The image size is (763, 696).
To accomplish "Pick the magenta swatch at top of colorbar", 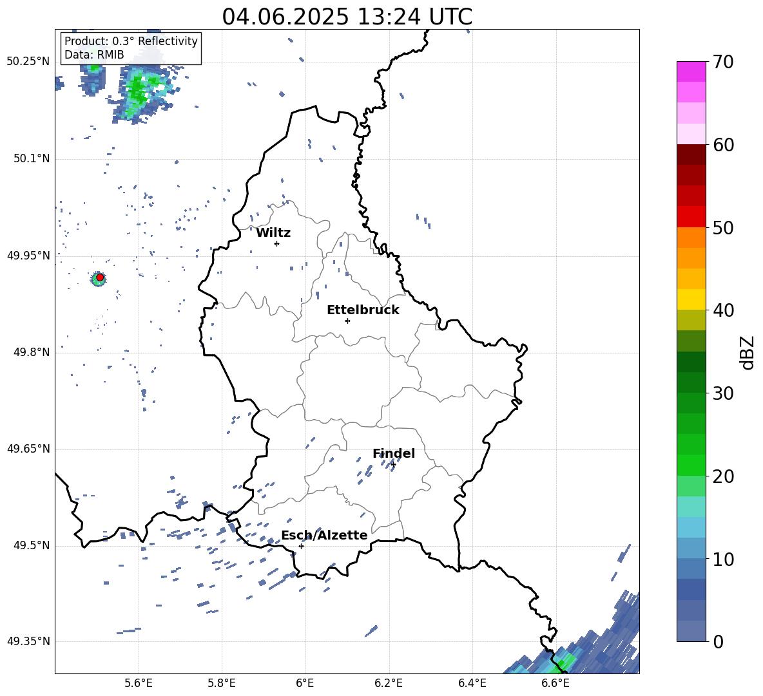I will tap(691, 71).
